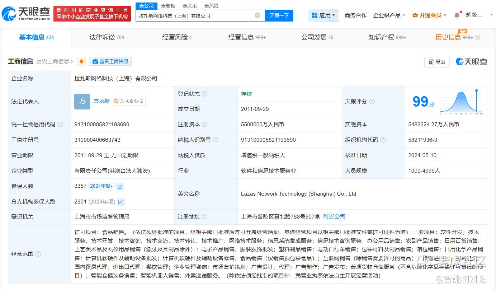This screenshot has height=290, width=496.
Task: Open the 2024年报 year selector
Action: [x=101, y=186]
